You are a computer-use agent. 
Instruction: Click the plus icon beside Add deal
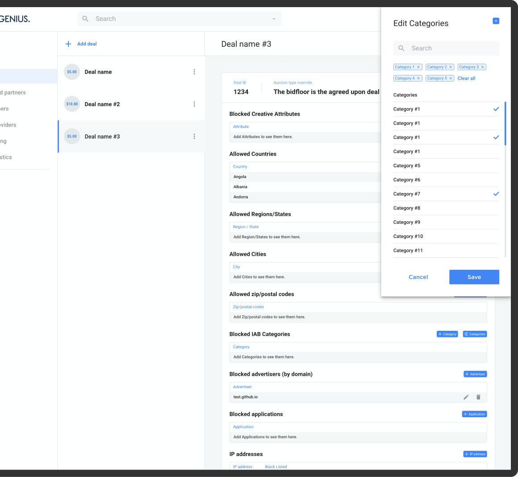click(68, 44)
